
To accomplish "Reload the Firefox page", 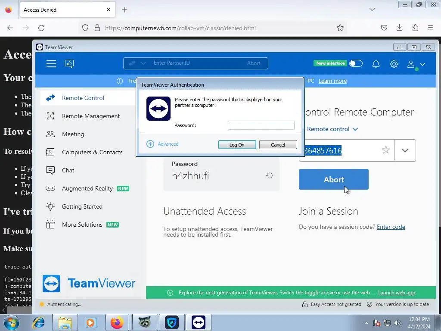I will pos(41,28).
